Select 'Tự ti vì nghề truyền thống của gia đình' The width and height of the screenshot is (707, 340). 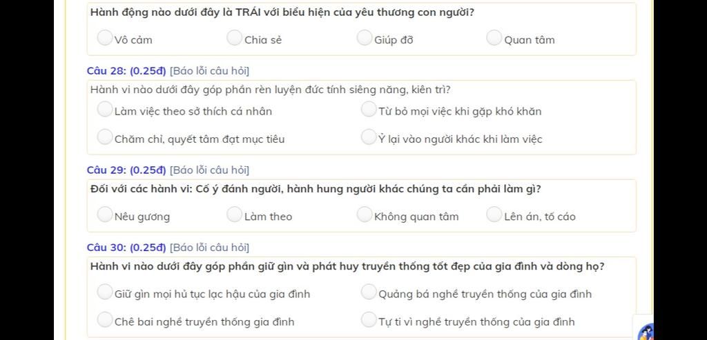tap(369, 320)
